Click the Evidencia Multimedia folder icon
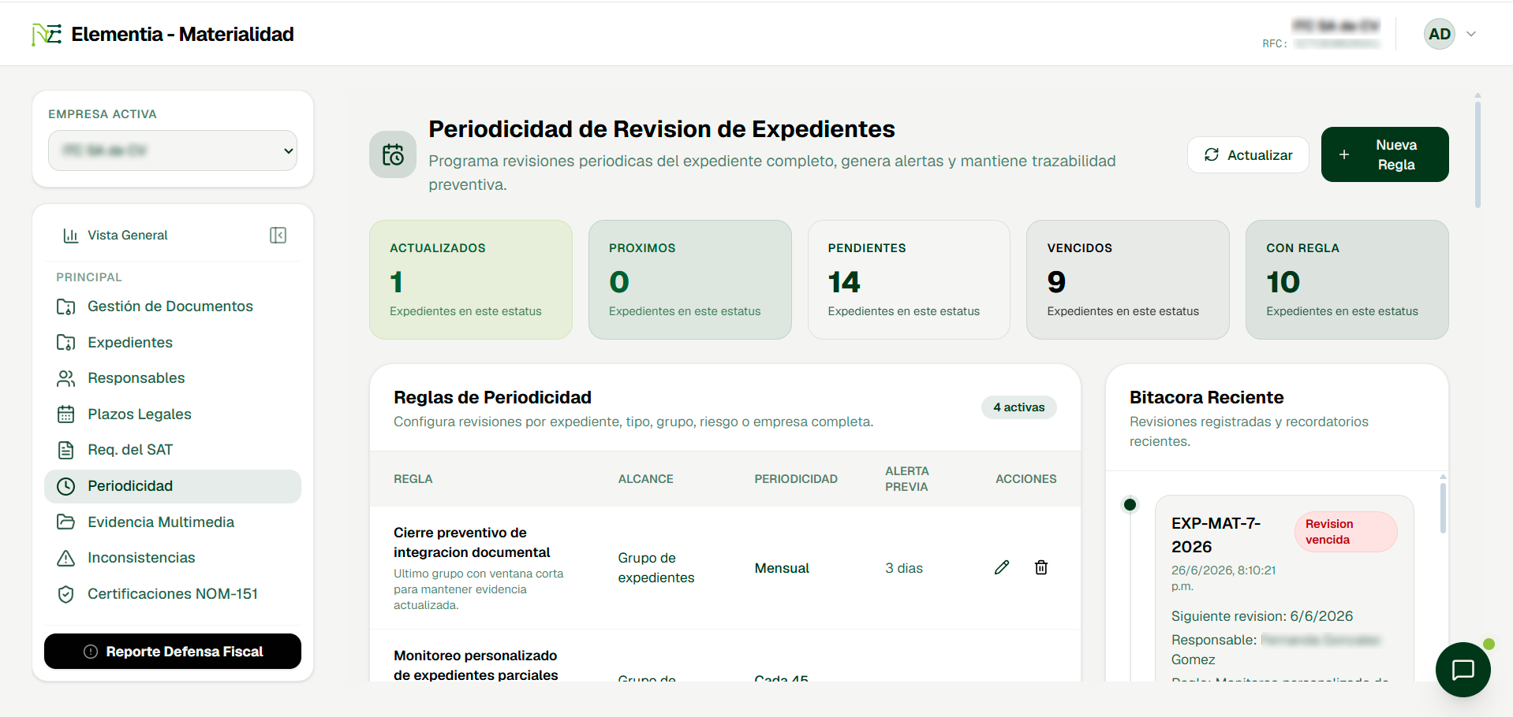 click(66, 522)
